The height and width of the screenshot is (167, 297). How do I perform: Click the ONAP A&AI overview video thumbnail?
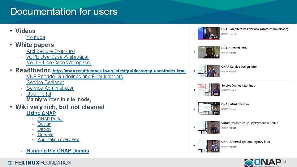point(209,109)
